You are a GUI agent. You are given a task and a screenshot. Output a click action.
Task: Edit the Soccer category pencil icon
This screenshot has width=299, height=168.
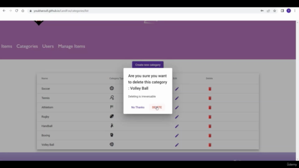click(x=177, y=89)
